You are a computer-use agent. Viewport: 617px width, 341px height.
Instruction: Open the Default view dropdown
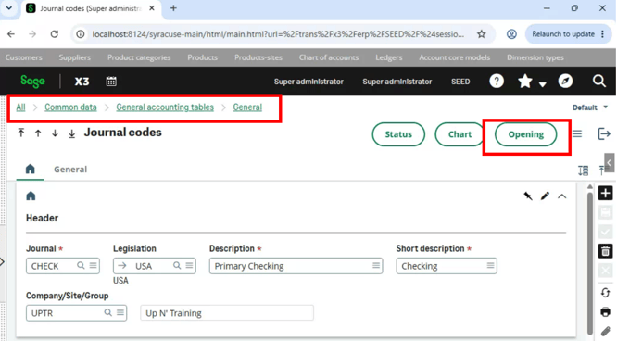590,107
